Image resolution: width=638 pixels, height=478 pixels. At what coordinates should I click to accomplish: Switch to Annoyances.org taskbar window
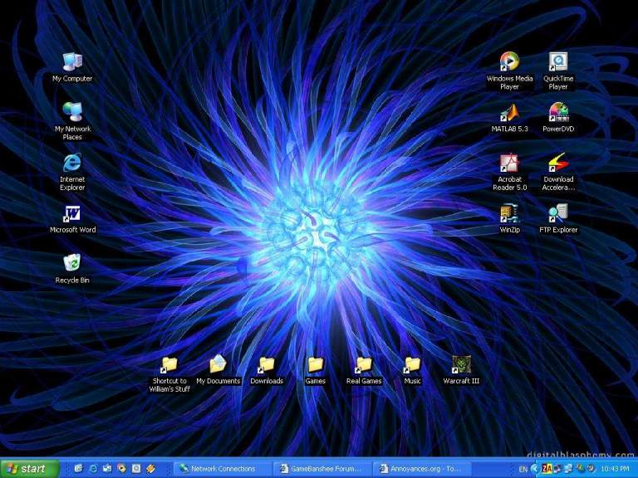pos(422,469)
